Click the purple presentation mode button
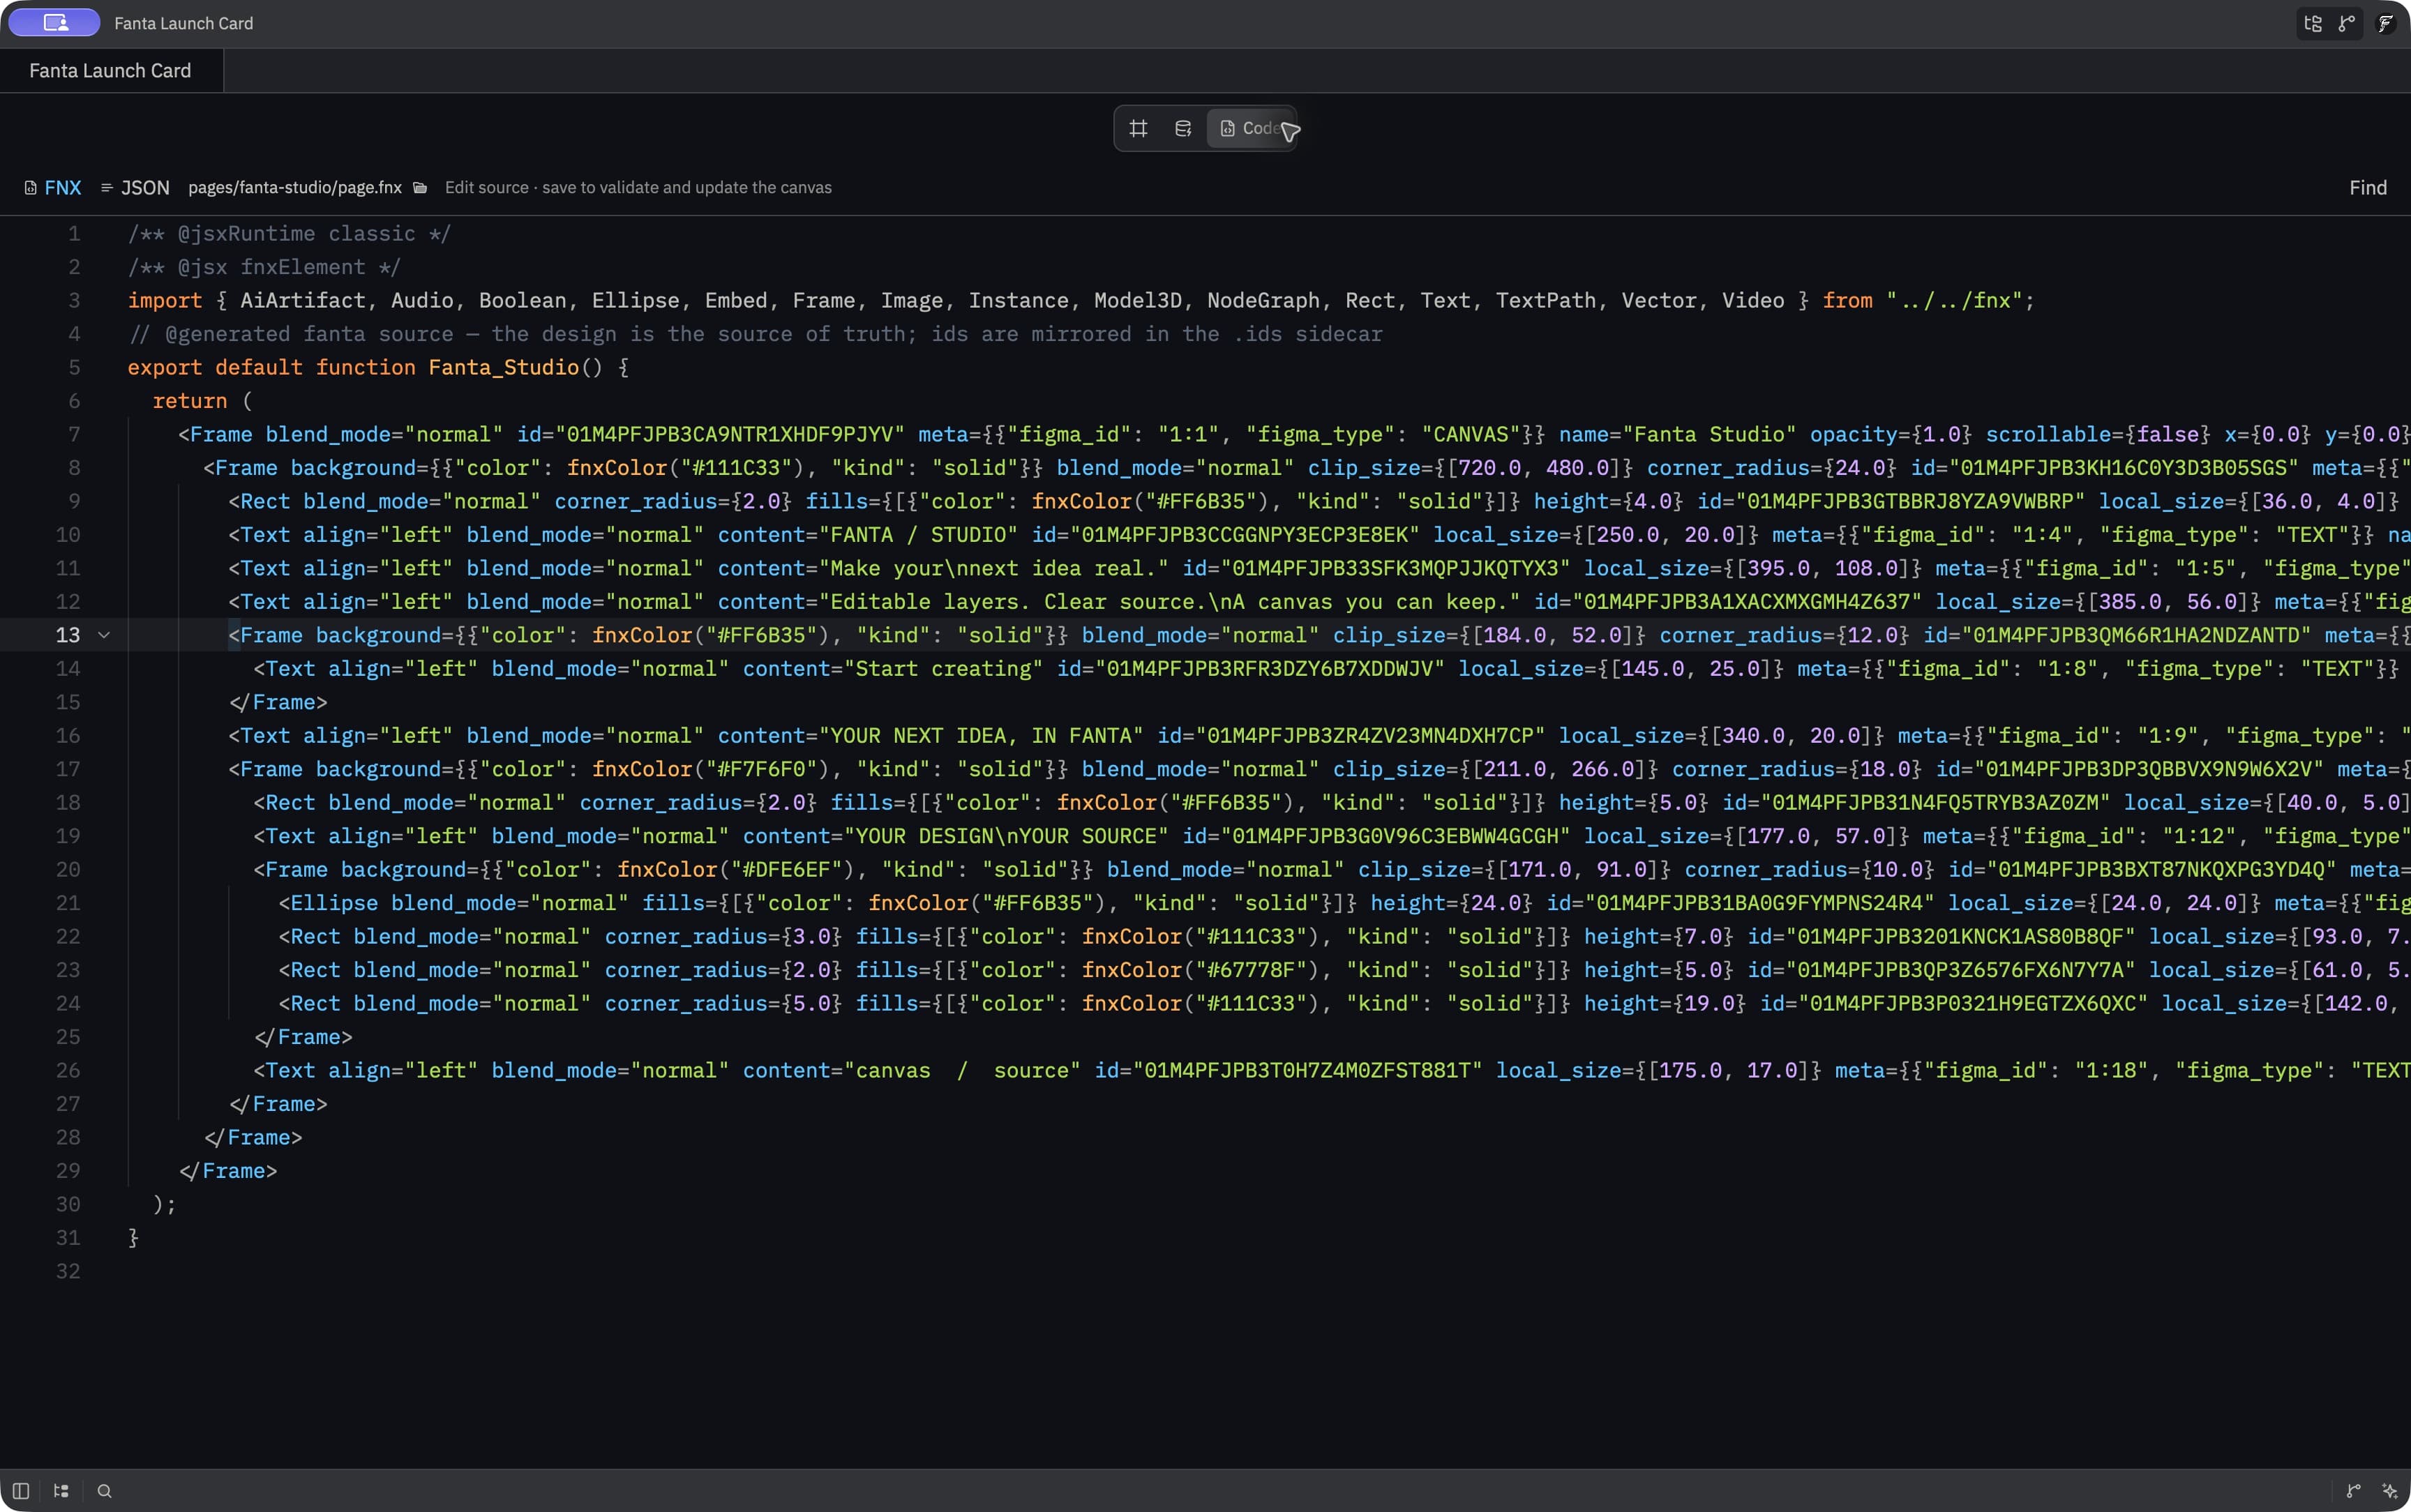Image resolution: width=2411 pixels, height=1512 pixels. pos(54,23)
